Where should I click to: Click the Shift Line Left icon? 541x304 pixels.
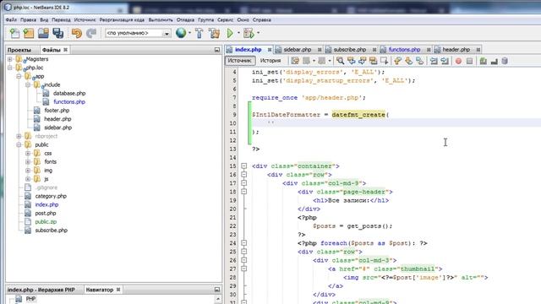434,61
